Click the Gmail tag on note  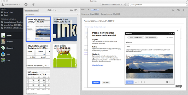click(x=95, y=10)
